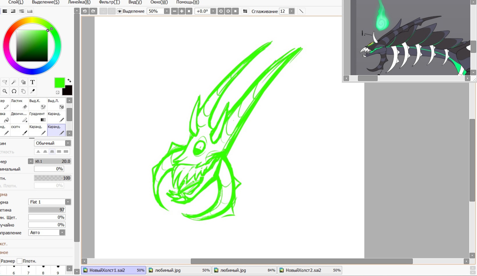The width and height of the screenshot is (477, 276).
Task: Select the Выд.Л. selection eraser
Action: [x=56, y=104]
